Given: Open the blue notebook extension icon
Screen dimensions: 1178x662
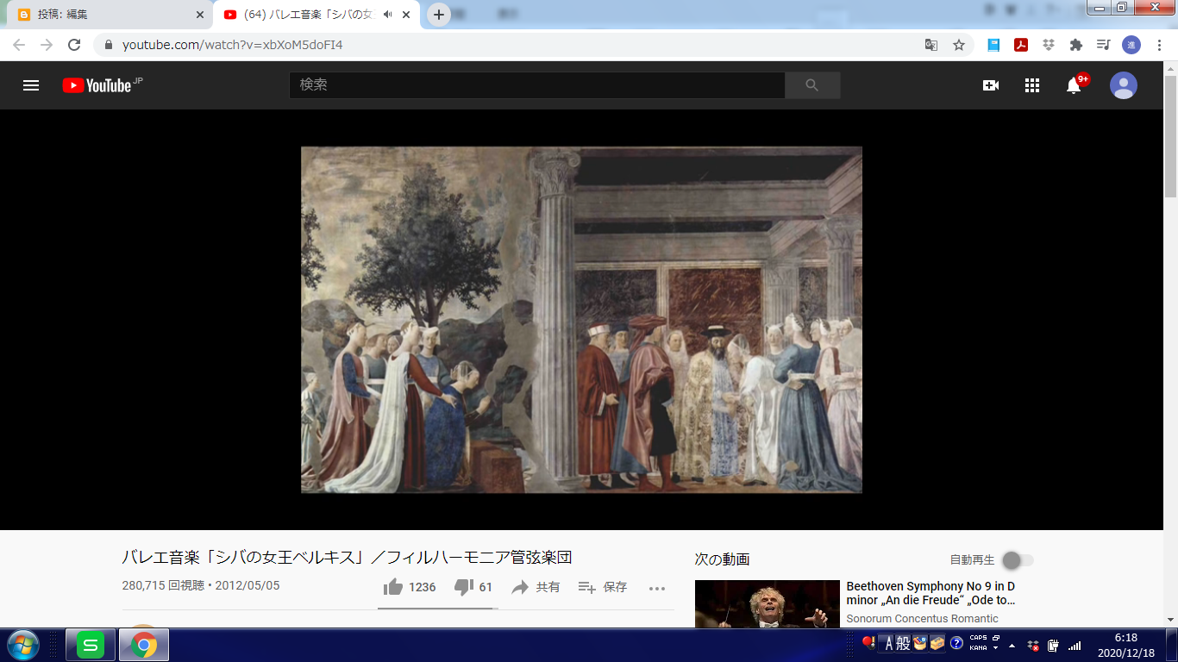Looking at the screenshot, I should tap(993, 45).
